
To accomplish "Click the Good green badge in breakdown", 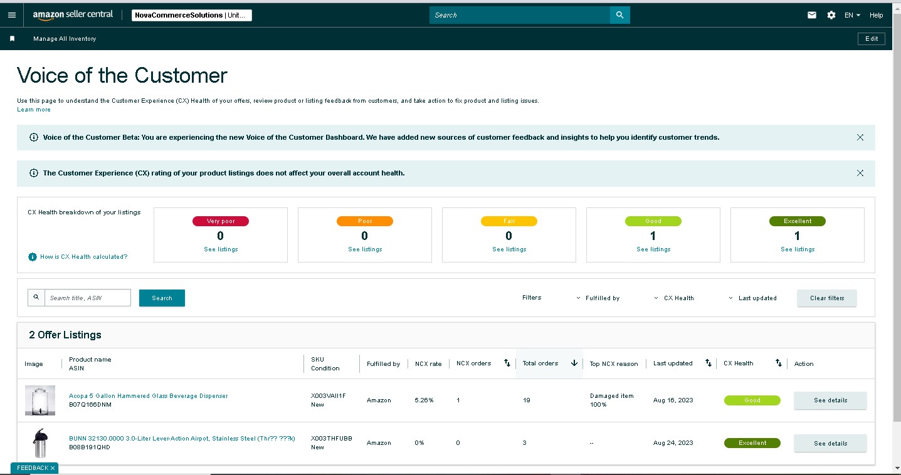I will (x=653, y=221).
